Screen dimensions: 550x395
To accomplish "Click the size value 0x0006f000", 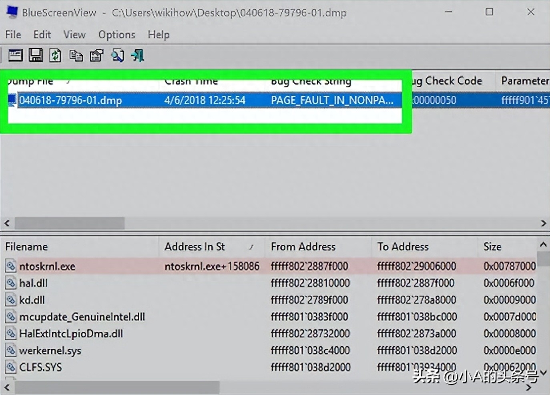I will click(x=508, y=283).
